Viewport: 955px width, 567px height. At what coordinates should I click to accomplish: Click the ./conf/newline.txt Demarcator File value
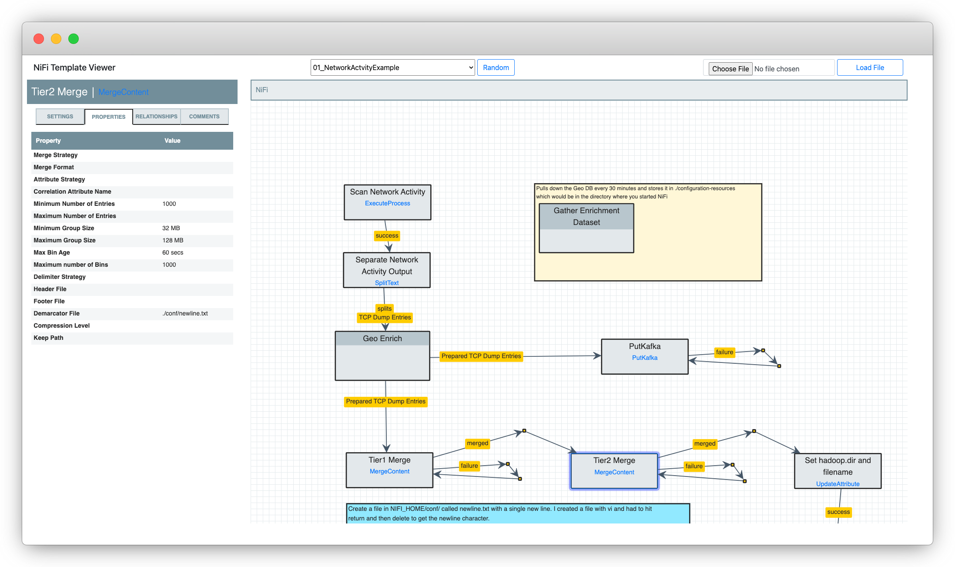185,313
